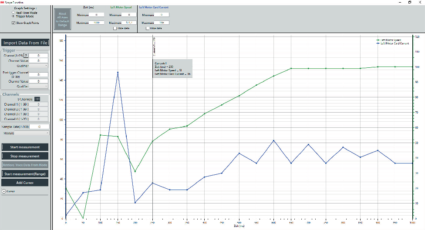Select Real Time Mode radio button
Image resolution: width=425 pixels, height=230 pixels.
[x=13, y=13]
